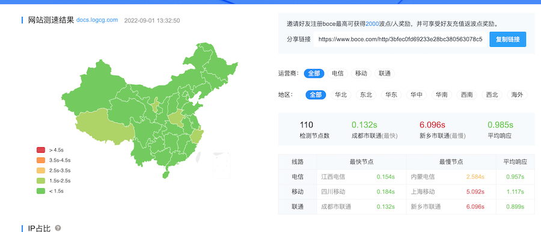541x232 pixels.
Task: Click the 1.117s average value
Action: click(x=515, y=192)
